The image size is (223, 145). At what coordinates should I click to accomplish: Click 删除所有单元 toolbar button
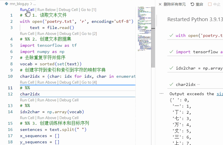174,4
